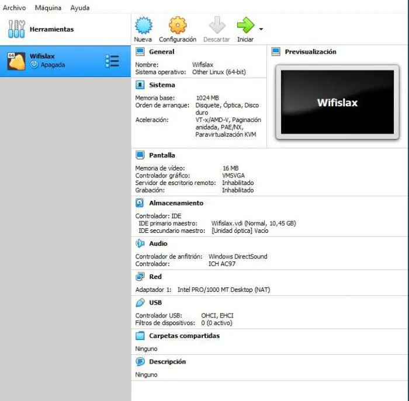Click the Wifislax preview thumbnail
This screenshot has width=409, height=401.
coord(338,102)
